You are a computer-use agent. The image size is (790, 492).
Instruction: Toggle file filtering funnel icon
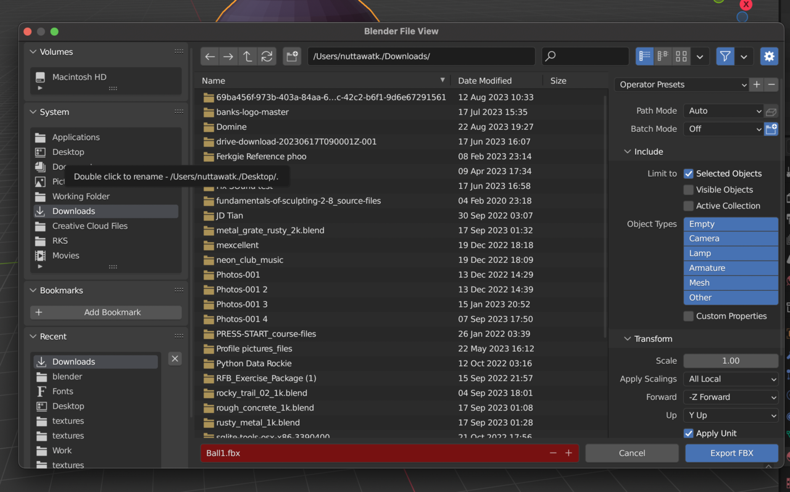pyautogui.click(x=725, y=56)
